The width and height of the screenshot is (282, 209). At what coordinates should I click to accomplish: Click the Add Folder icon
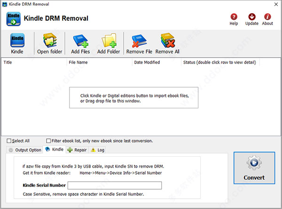tap(109, 40)
